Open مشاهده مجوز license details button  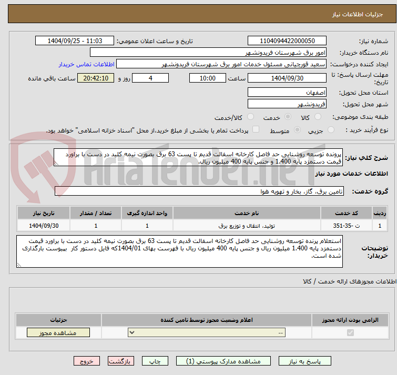58,333
